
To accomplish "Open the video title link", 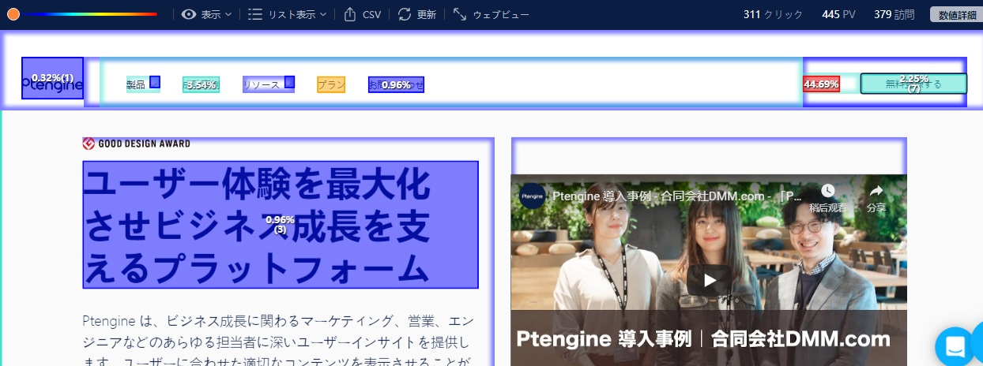I will 677,196.
